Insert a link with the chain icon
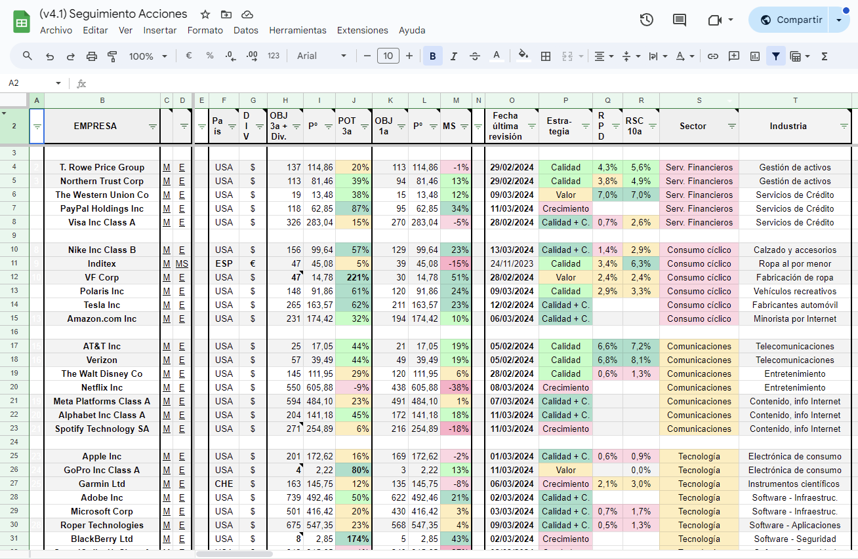 712,56
